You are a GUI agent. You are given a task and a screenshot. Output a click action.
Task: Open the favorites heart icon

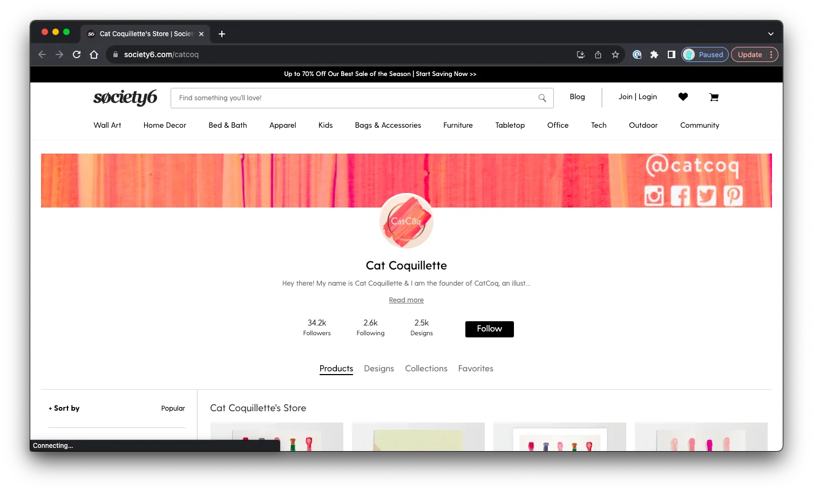click(683, 97)
